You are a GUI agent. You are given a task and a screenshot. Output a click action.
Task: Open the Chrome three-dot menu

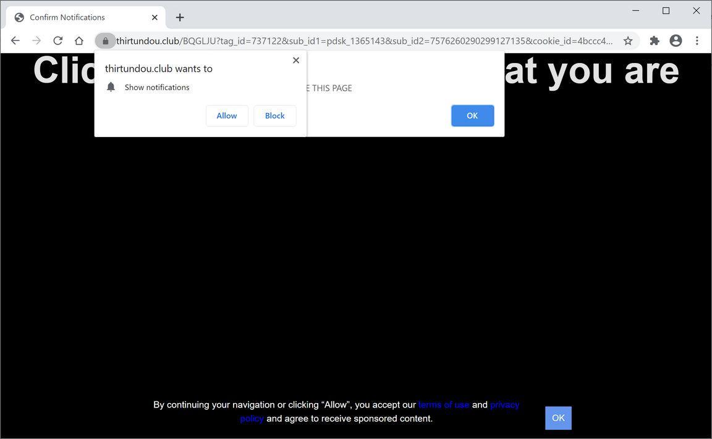pyautogui.click(x=697, y=41)
